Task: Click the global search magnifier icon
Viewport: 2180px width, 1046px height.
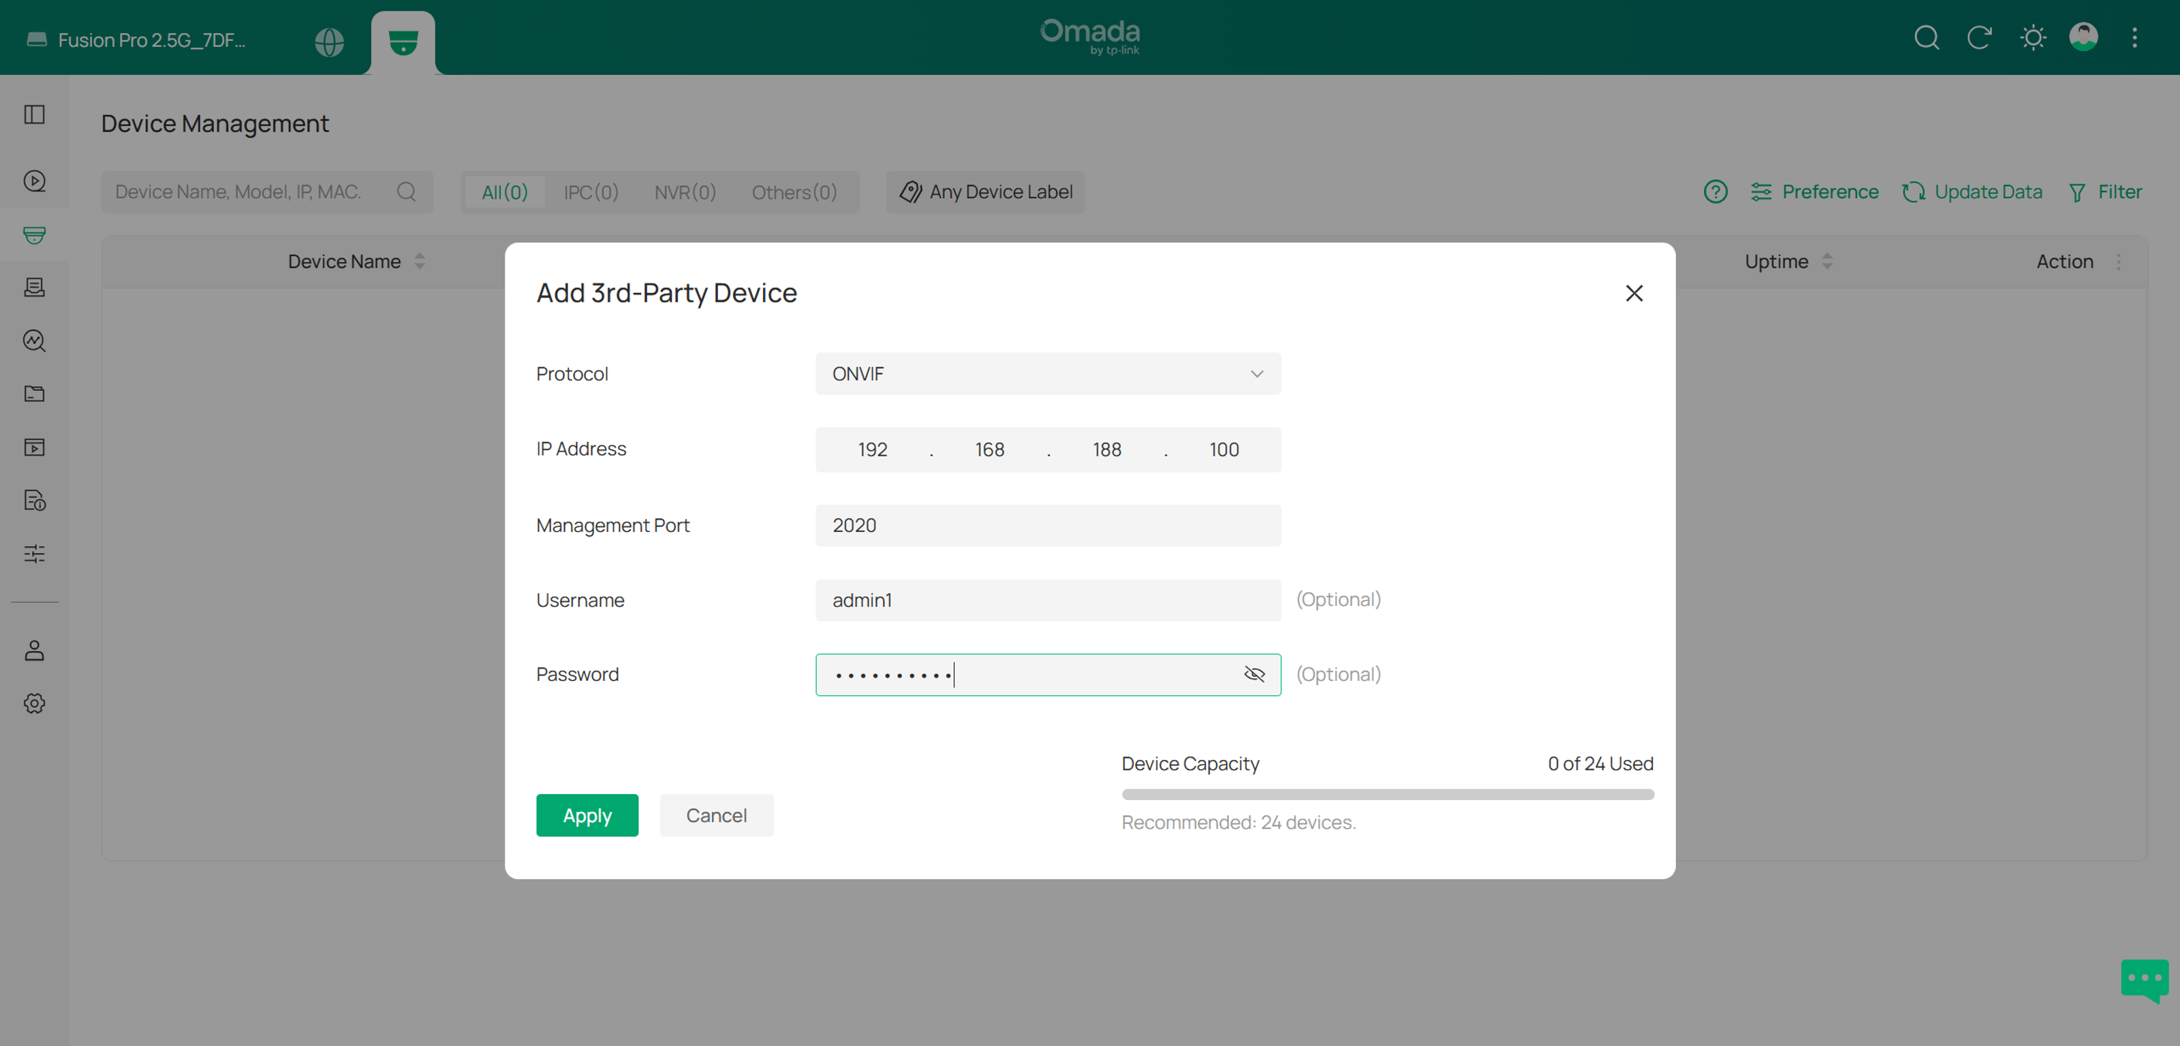Action: [x=1926, y=38]
